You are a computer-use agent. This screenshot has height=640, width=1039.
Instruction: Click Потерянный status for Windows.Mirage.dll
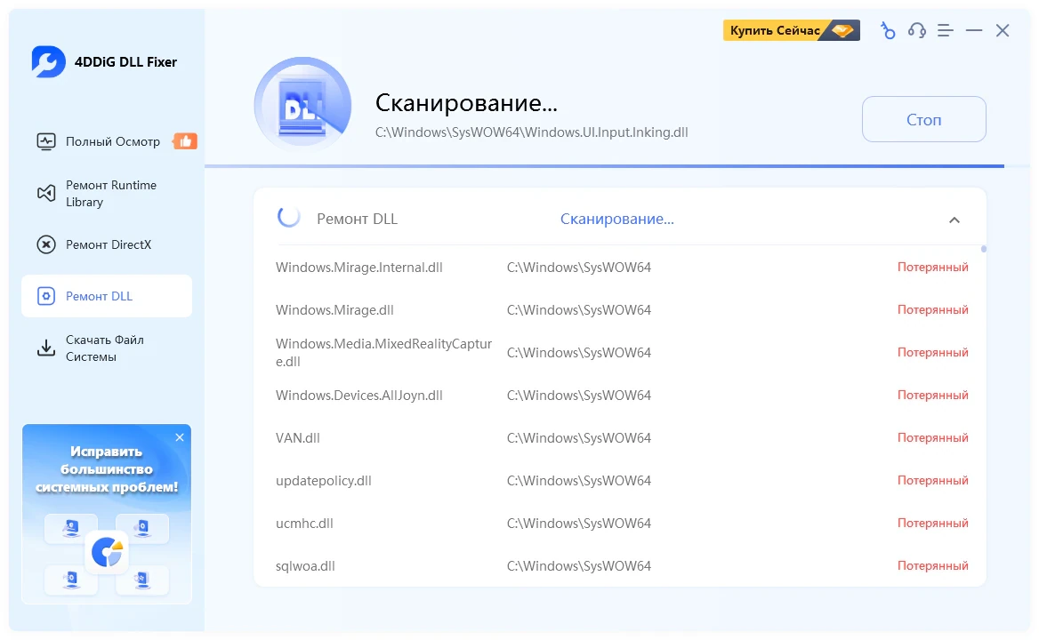click(933, 309)
